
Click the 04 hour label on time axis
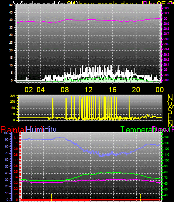(41, 90)
